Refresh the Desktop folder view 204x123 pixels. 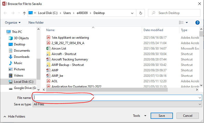pos(141,13)
